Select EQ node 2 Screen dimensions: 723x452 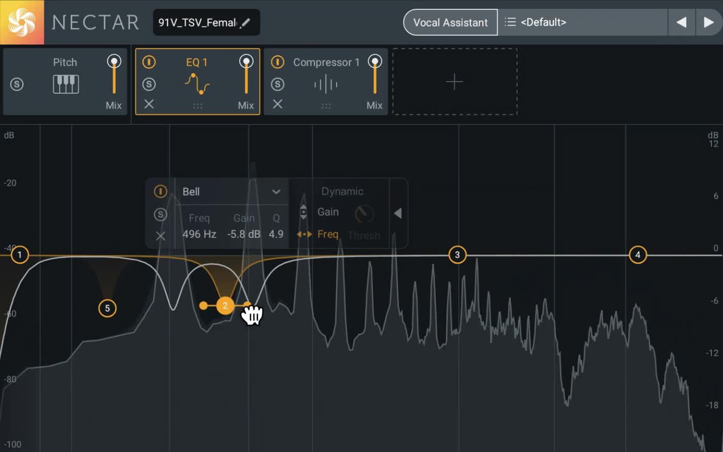225,305
